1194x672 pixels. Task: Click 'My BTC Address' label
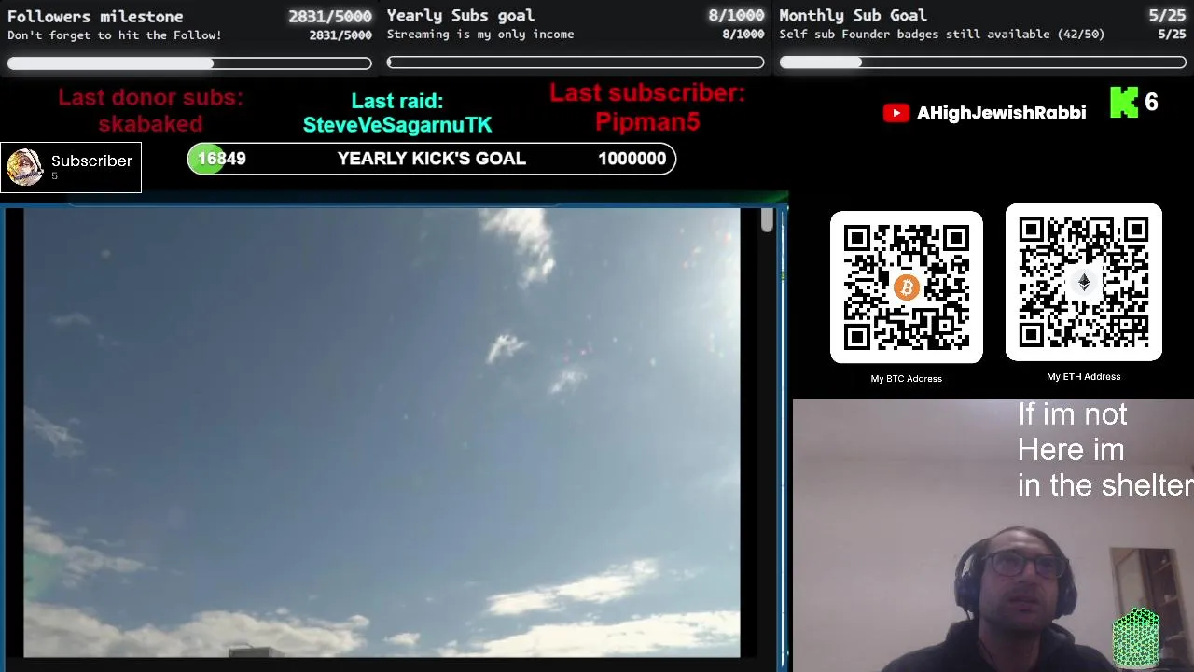[x=907, y=378]
